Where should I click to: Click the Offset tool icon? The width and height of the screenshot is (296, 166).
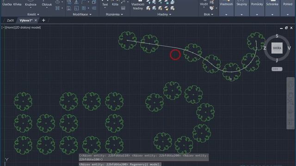click(x=94, y=8)
